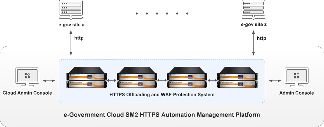Click the e-gov site z server icon
This screenshot has width=324, height=127.
pos(254,9)
